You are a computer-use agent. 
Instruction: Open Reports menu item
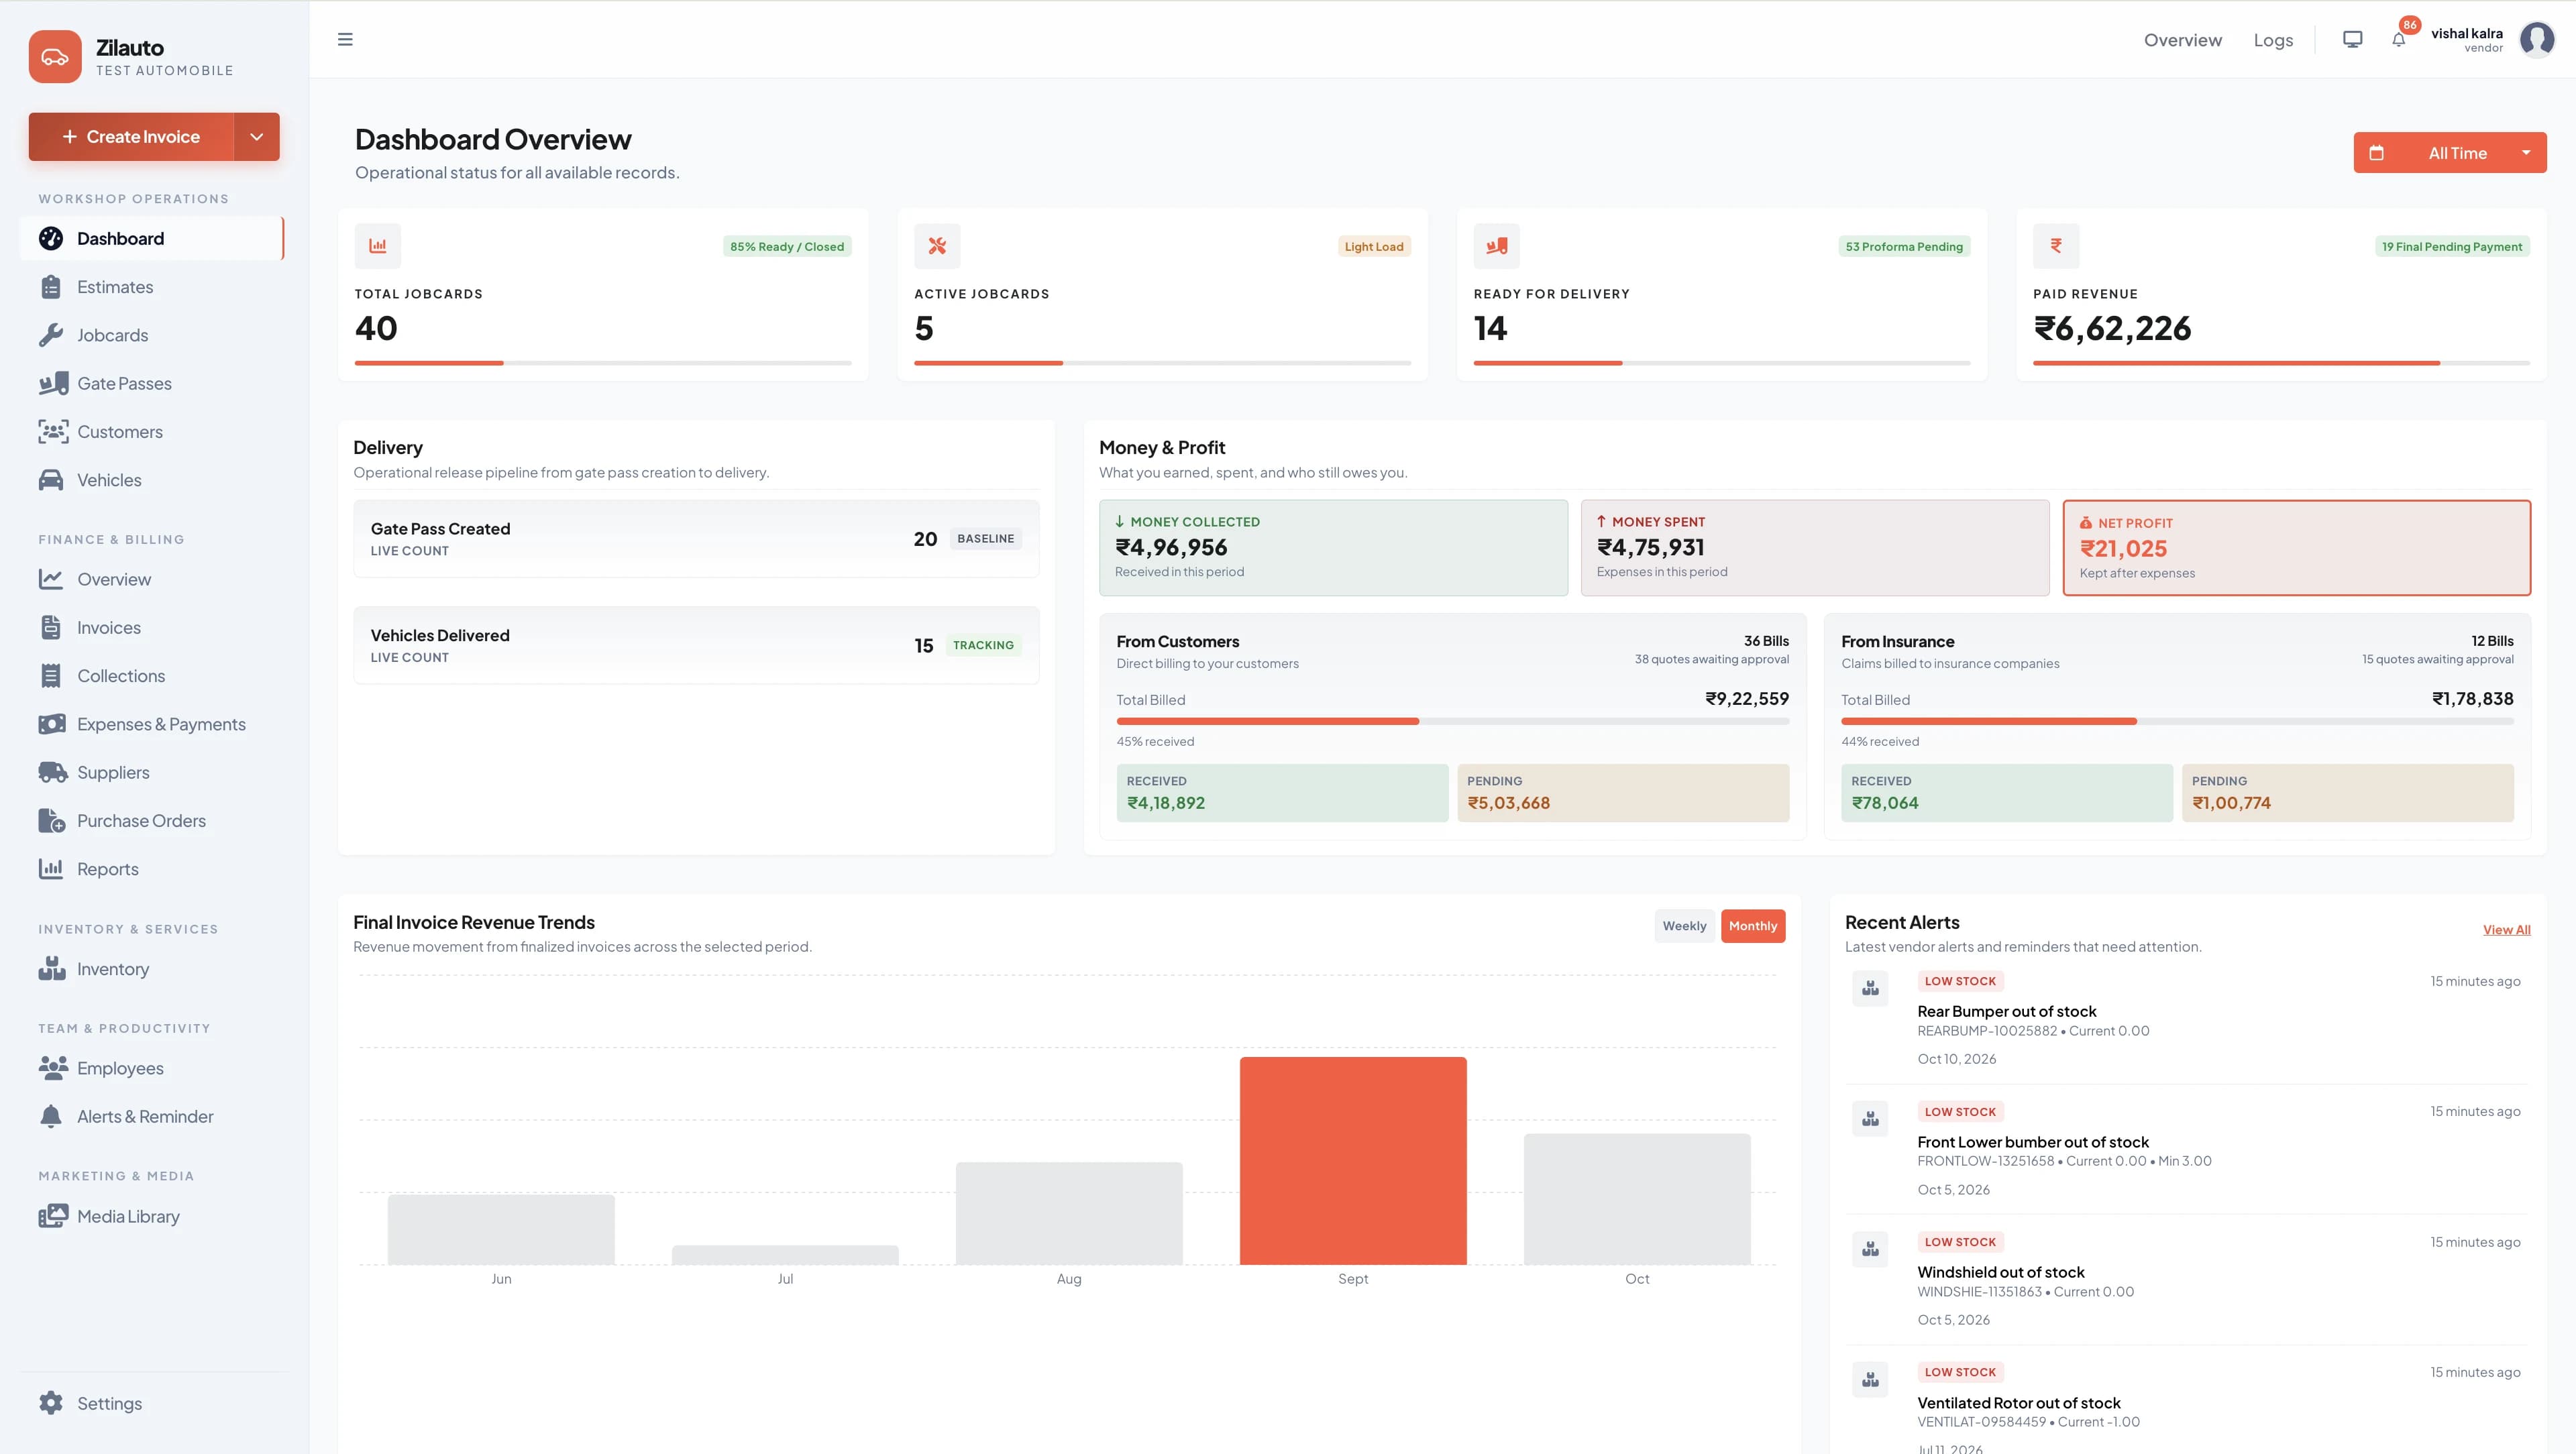(x=151, y=869)
